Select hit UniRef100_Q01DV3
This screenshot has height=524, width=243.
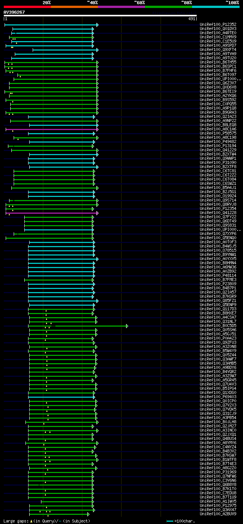218,29
